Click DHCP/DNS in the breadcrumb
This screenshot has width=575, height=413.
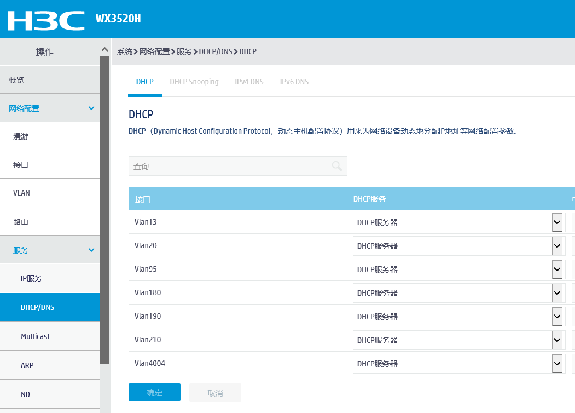(216, 52)
